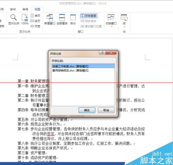Click the line 第五条 对公司的资产进行管理
This screenshot has width=173, height=165.
pos(44,119)
